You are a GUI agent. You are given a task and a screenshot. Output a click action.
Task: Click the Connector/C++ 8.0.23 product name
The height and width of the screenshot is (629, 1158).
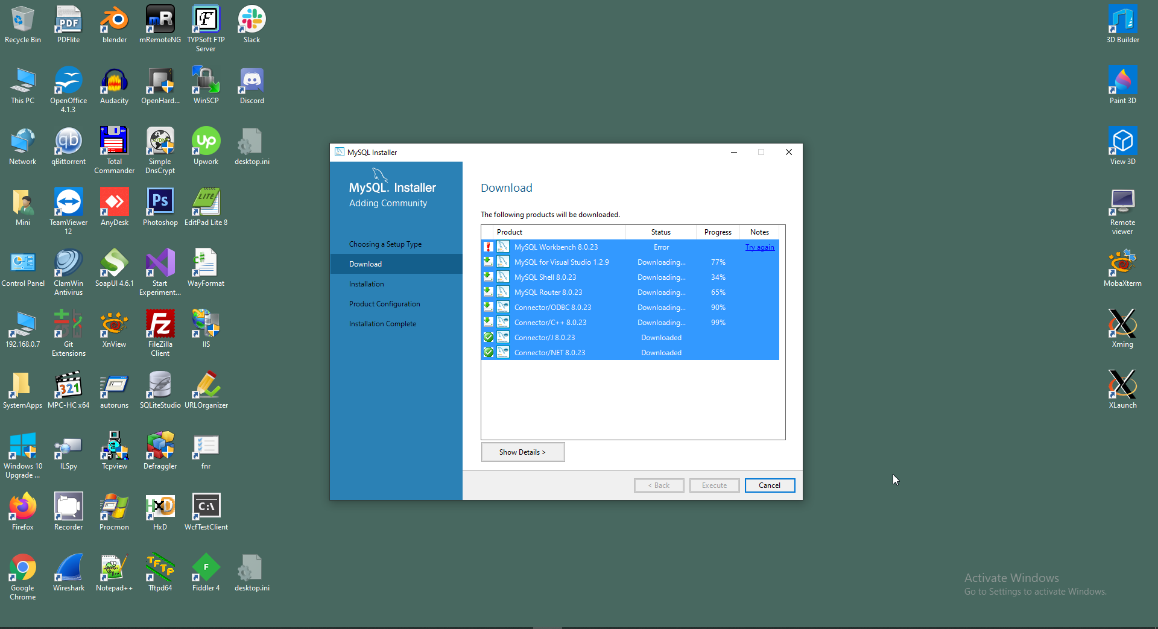pos(550,323)
